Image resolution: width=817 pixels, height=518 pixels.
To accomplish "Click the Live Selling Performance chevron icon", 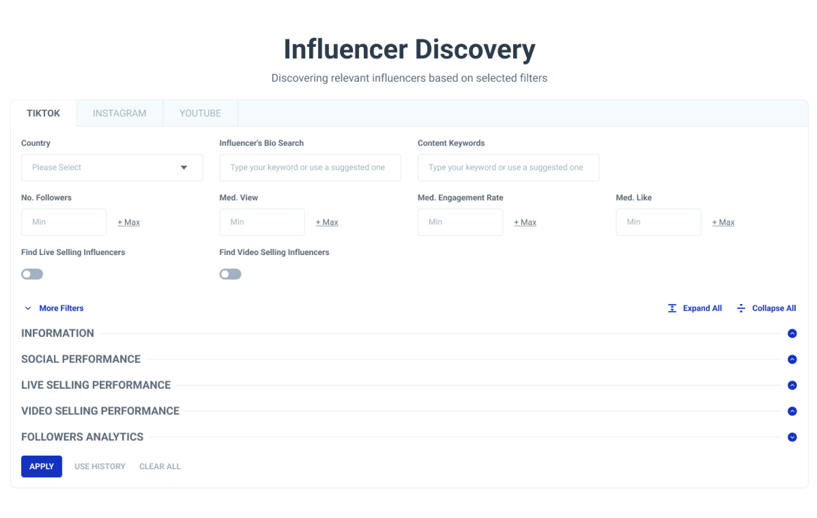I will pyautogui.click(x=792, y=385).
